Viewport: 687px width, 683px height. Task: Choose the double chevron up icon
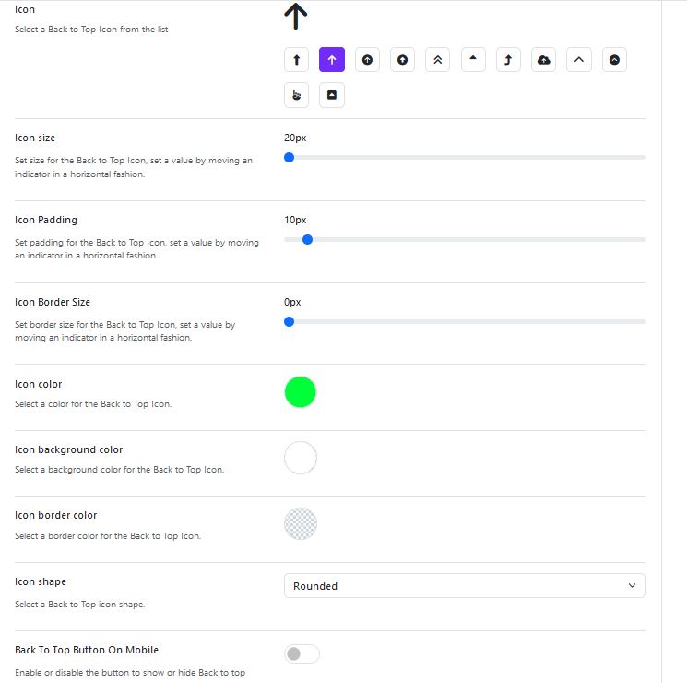point(438,60)
